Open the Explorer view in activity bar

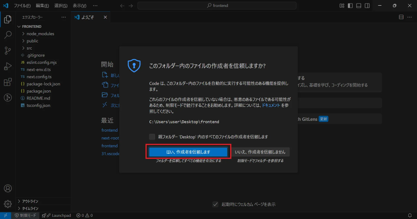(x=8, y=19)
